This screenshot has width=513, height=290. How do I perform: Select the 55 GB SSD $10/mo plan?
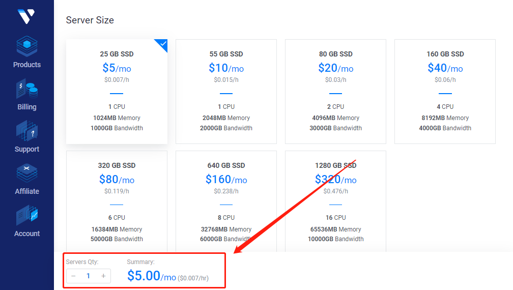[226, 92]
